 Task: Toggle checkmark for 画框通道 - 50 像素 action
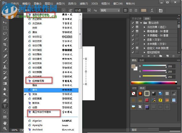[133, 31]
